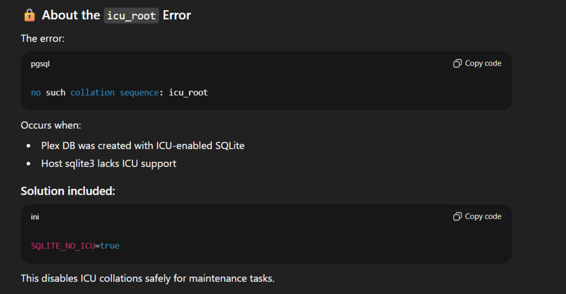Click the Solution included heading
This screenshot has width=566, height=294.
(x=68, y=191)
